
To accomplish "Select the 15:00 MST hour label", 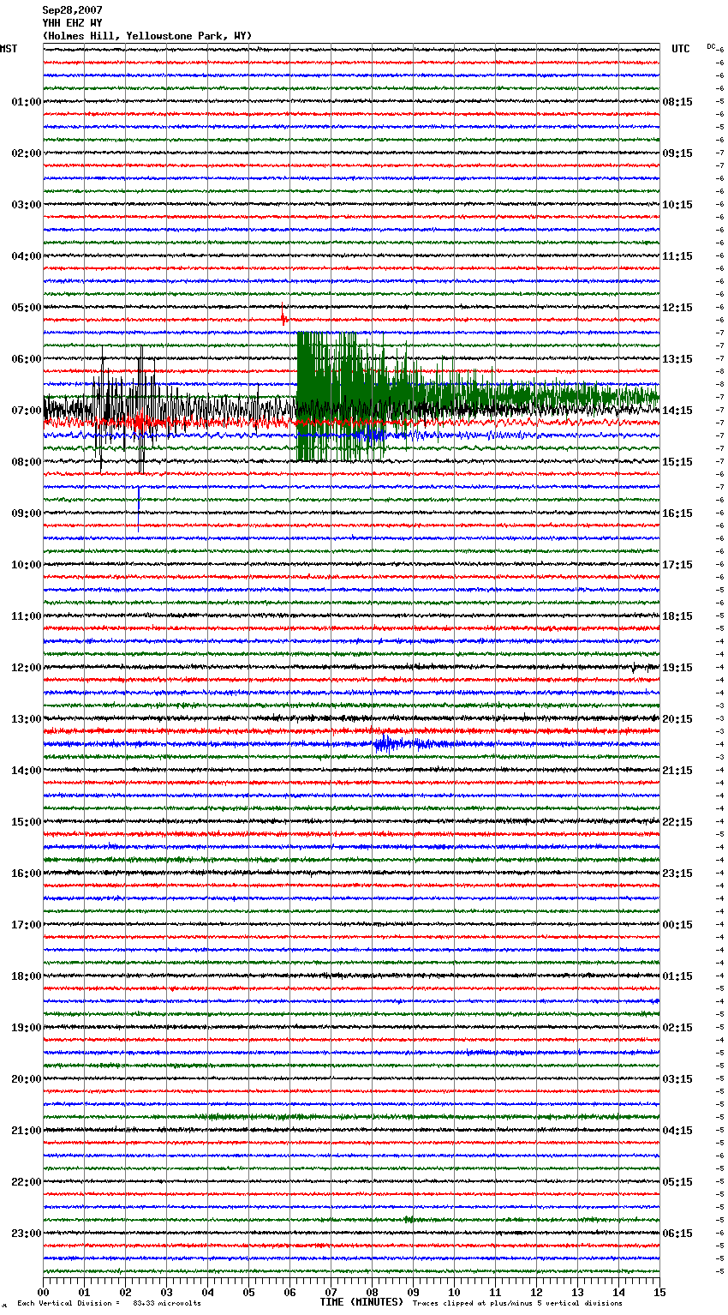I will tap(27, 822).
